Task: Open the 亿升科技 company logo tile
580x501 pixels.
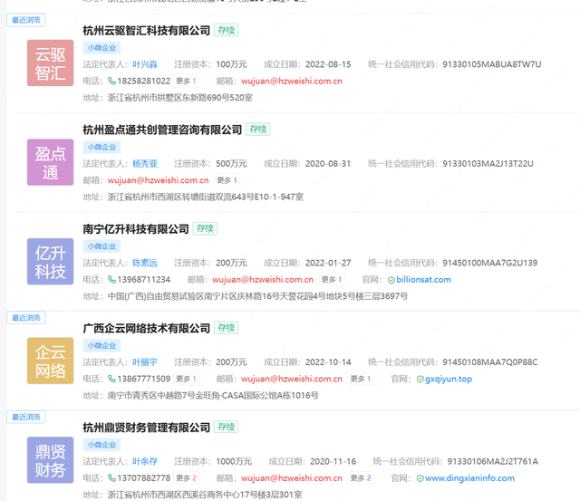Action: coord(51,262)
